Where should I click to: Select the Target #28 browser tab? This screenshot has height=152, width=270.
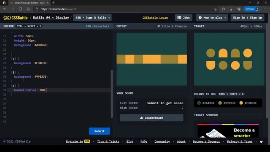[29, 3]
